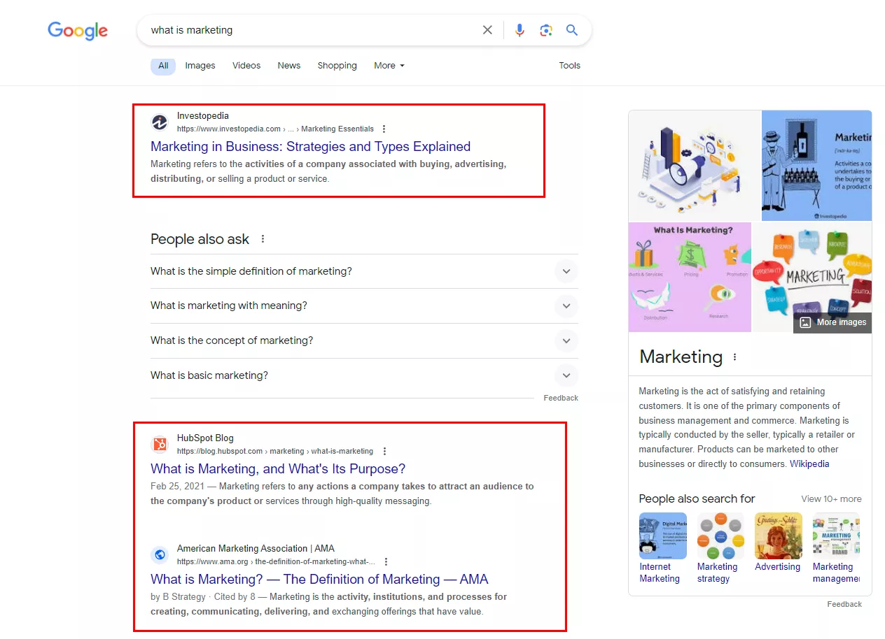
Task: Open the Wikipedia link in the knowledge panel
Action: [x=809, y=464]
